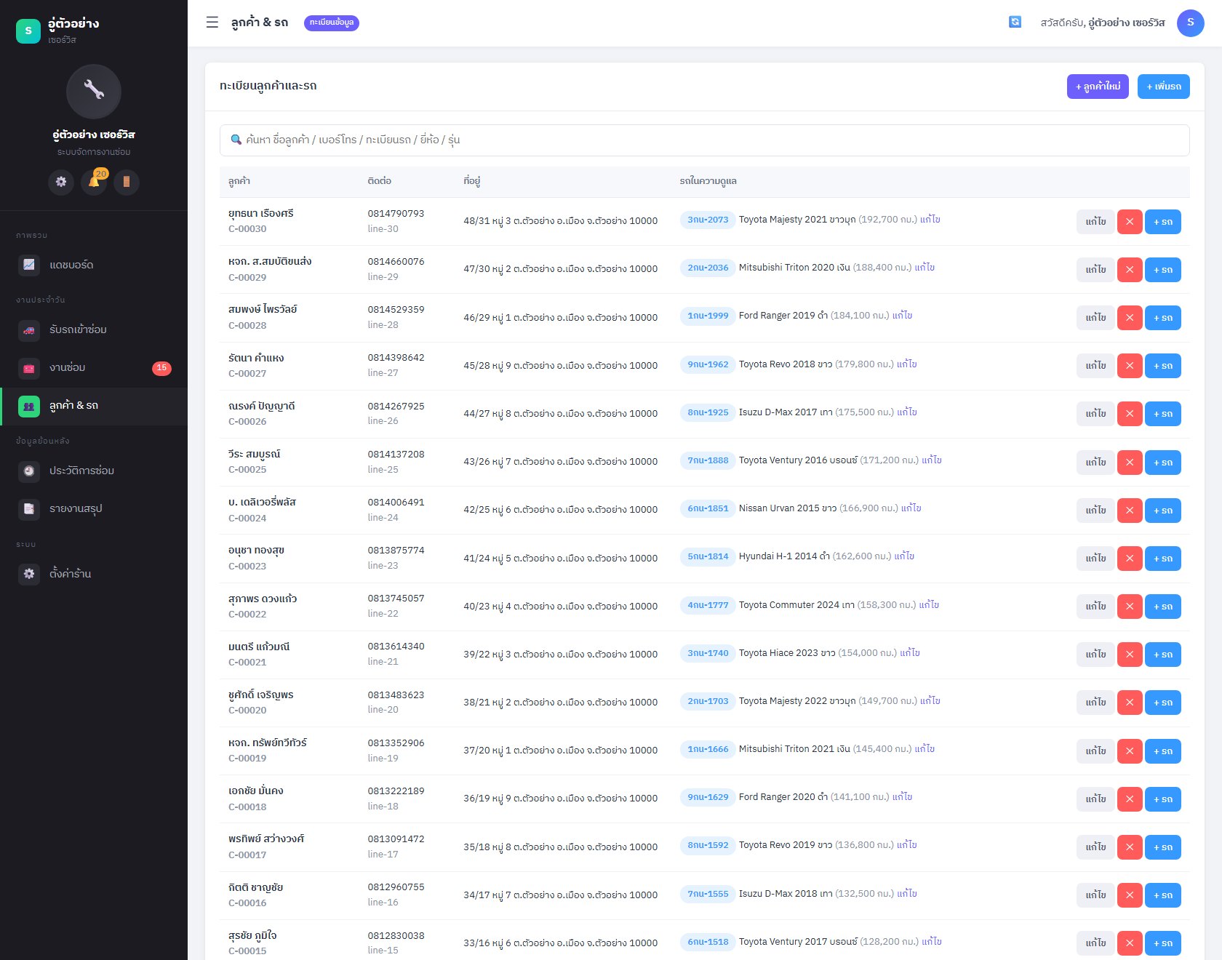Delete customer มนตรี แก้วมณี
Image resolution: width=1222 pixels, height=960 pixels.
click(1130, 655)
